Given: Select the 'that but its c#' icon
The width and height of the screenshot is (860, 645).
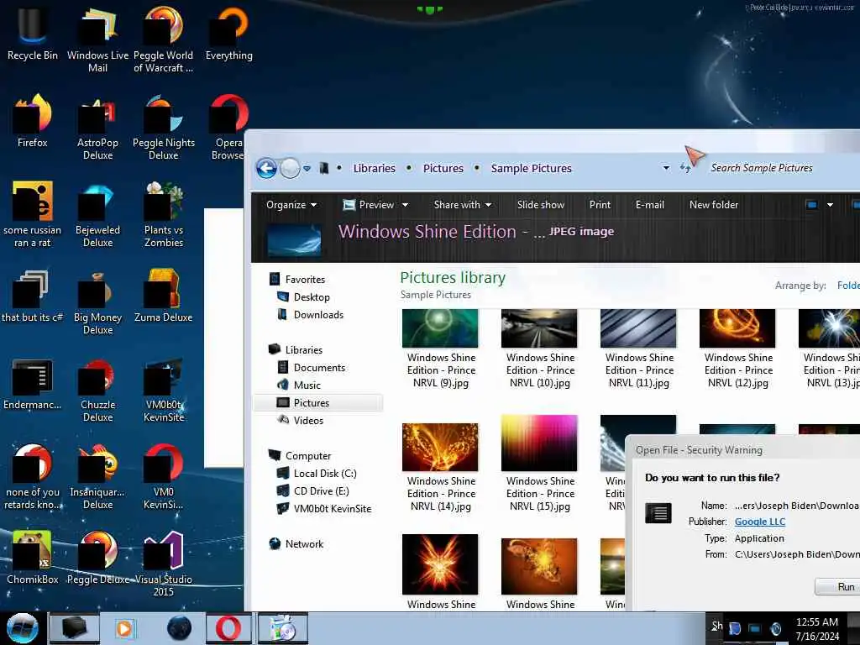Looking at the screenshot, I should point(32,295).
